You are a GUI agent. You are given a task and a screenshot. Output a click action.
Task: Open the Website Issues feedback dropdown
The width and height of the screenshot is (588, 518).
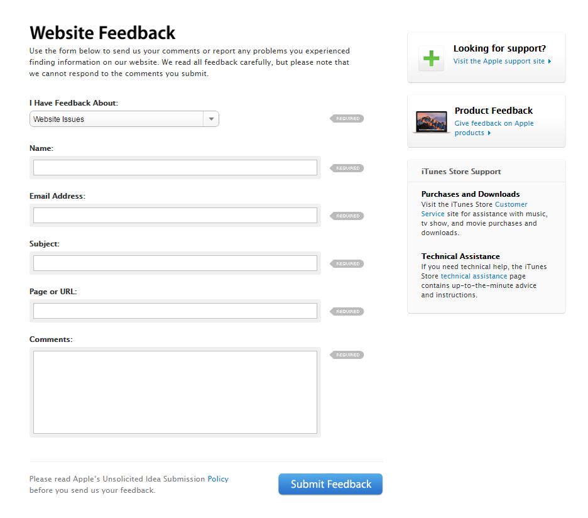tap(124, 119)
